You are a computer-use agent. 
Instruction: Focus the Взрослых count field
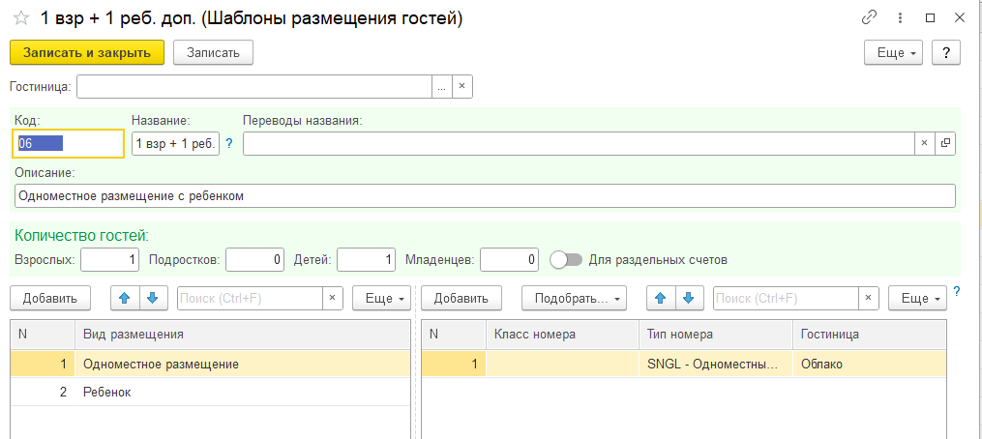click(x=110, y=259)
